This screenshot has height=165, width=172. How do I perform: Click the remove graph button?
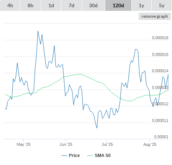tap(155, 16)
